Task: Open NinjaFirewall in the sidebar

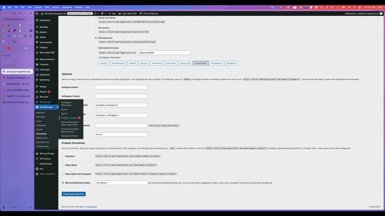Action: tap(45, 163)
